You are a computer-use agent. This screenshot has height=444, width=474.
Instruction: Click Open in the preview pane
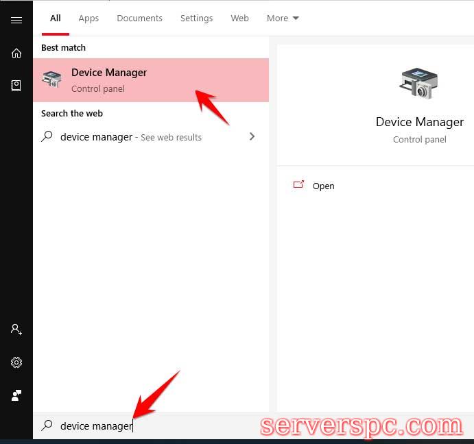[x=323, y=186]
